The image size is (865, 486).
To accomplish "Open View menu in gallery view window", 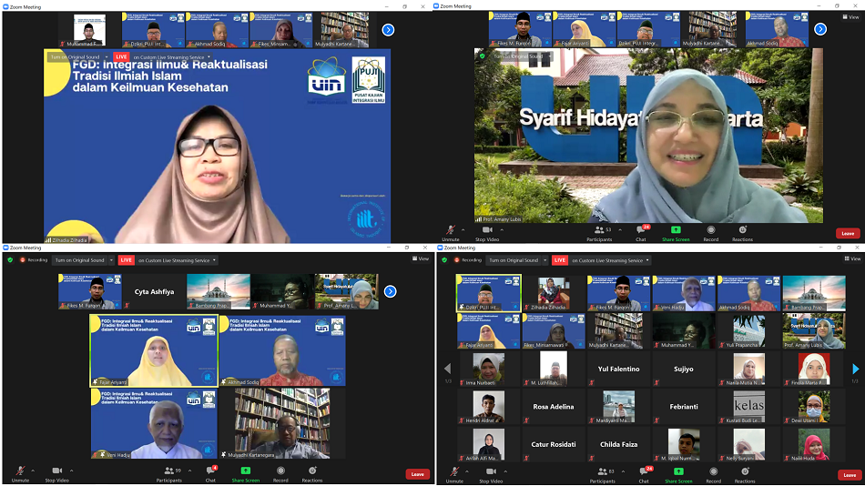I will 852,258.
